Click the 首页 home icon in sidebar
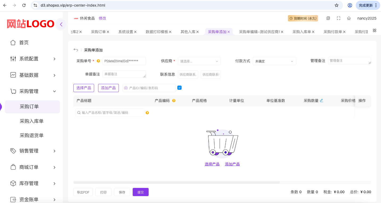Image resolution: width=381 pixels, height=203 pixels. [13, 43]
